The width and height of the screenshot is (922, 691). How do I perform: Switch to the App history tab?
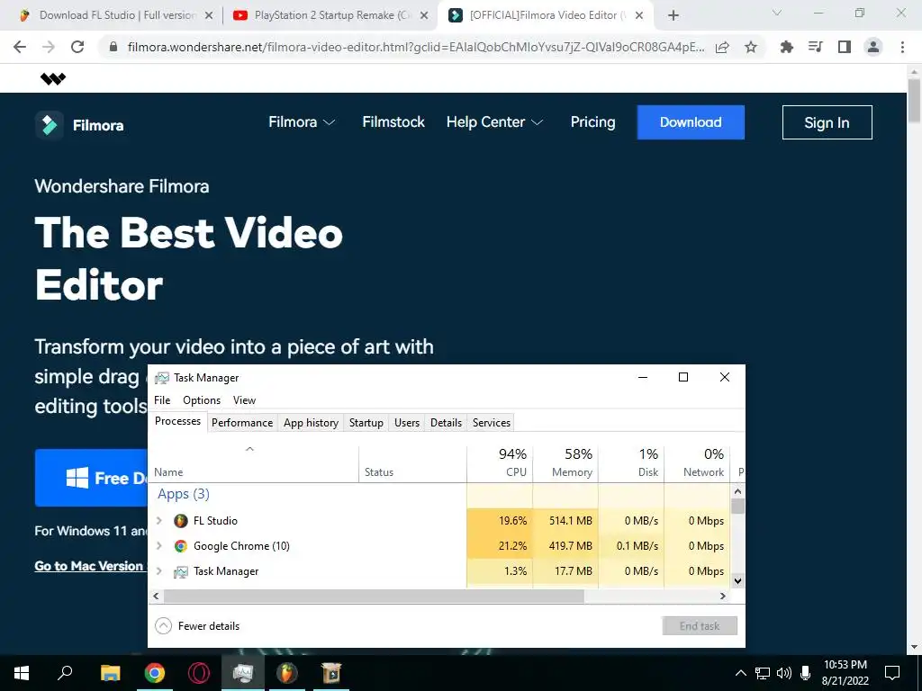(311, 423)
